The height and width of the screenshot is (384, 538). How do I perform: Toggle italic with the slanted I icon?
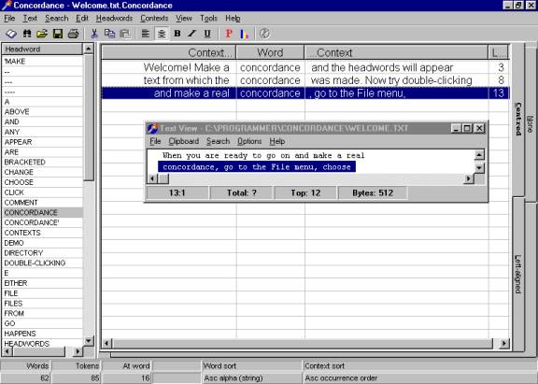pyautogui.click(x=191, y=34)
